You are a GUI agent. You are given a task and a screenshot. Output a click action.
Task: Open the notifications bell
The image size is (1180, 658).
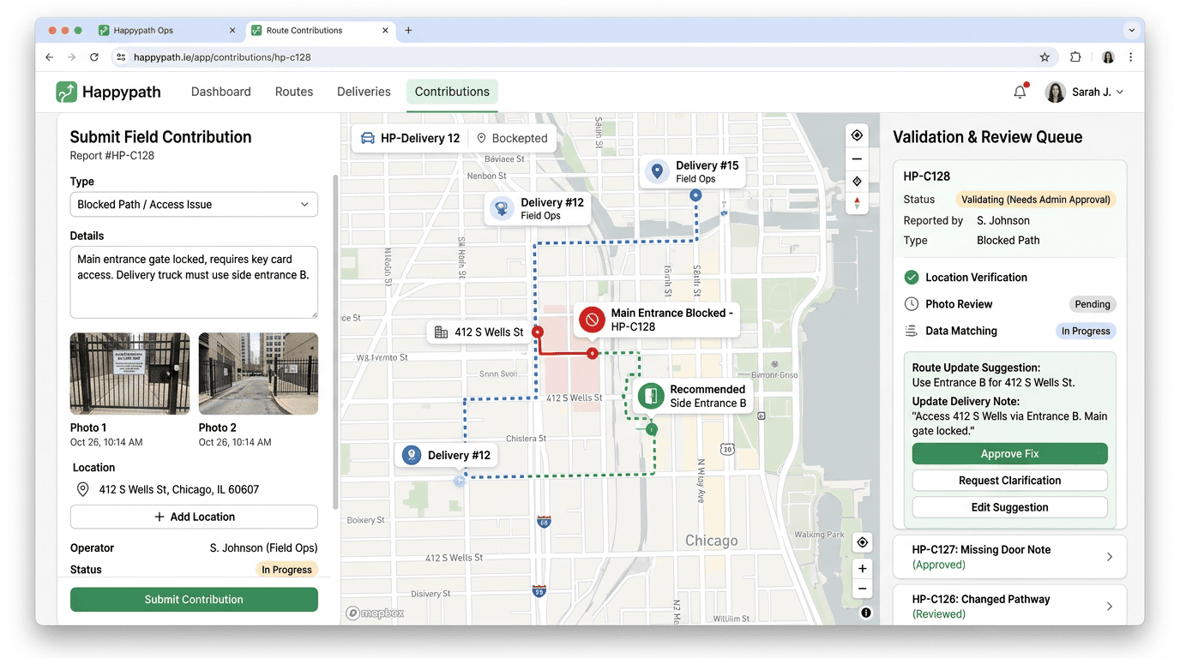[x=1020, y=92]
